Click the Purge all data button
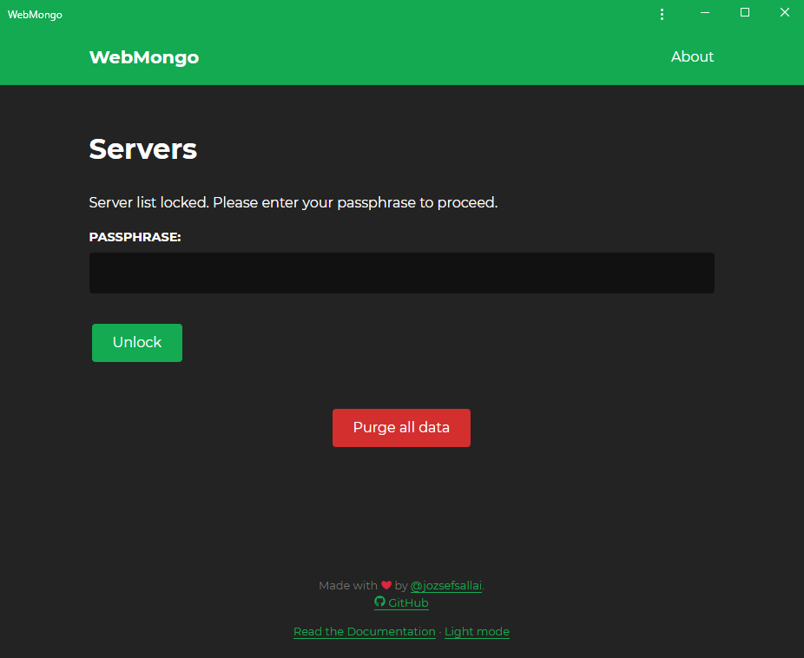The image size is (804, 658). [401, 427]
